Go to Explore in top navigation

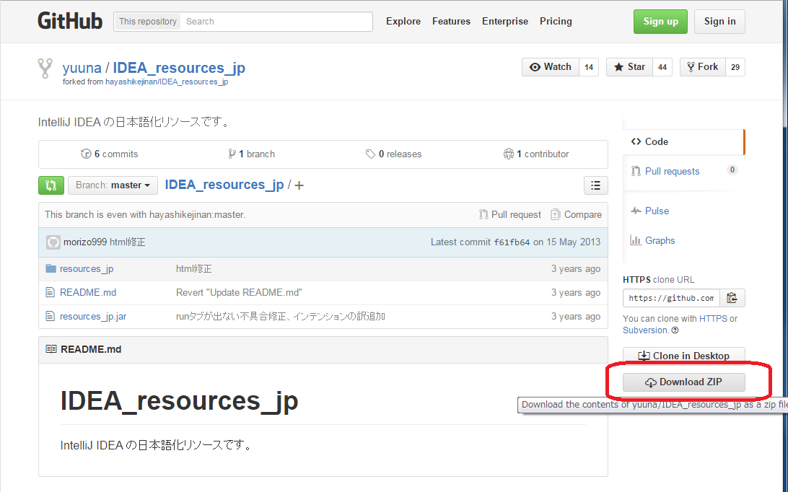(403, 21)
